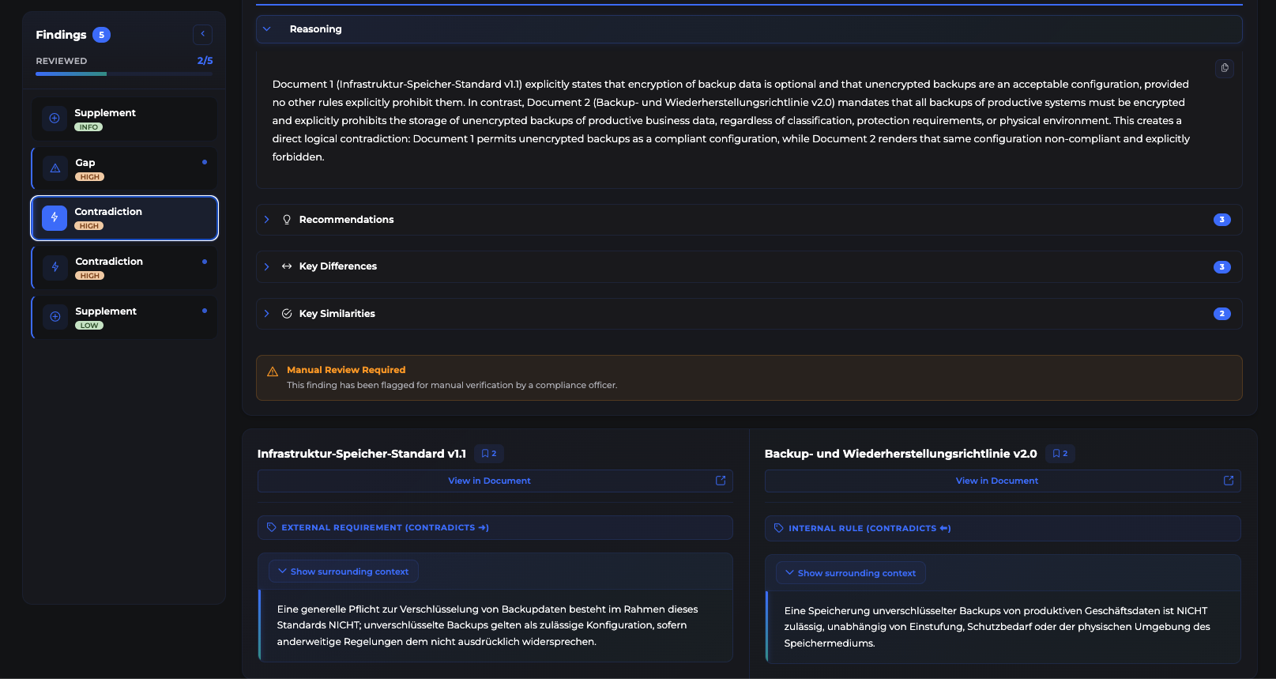Click the unread dot on Supplement LOW

click(x=205, y=311)
